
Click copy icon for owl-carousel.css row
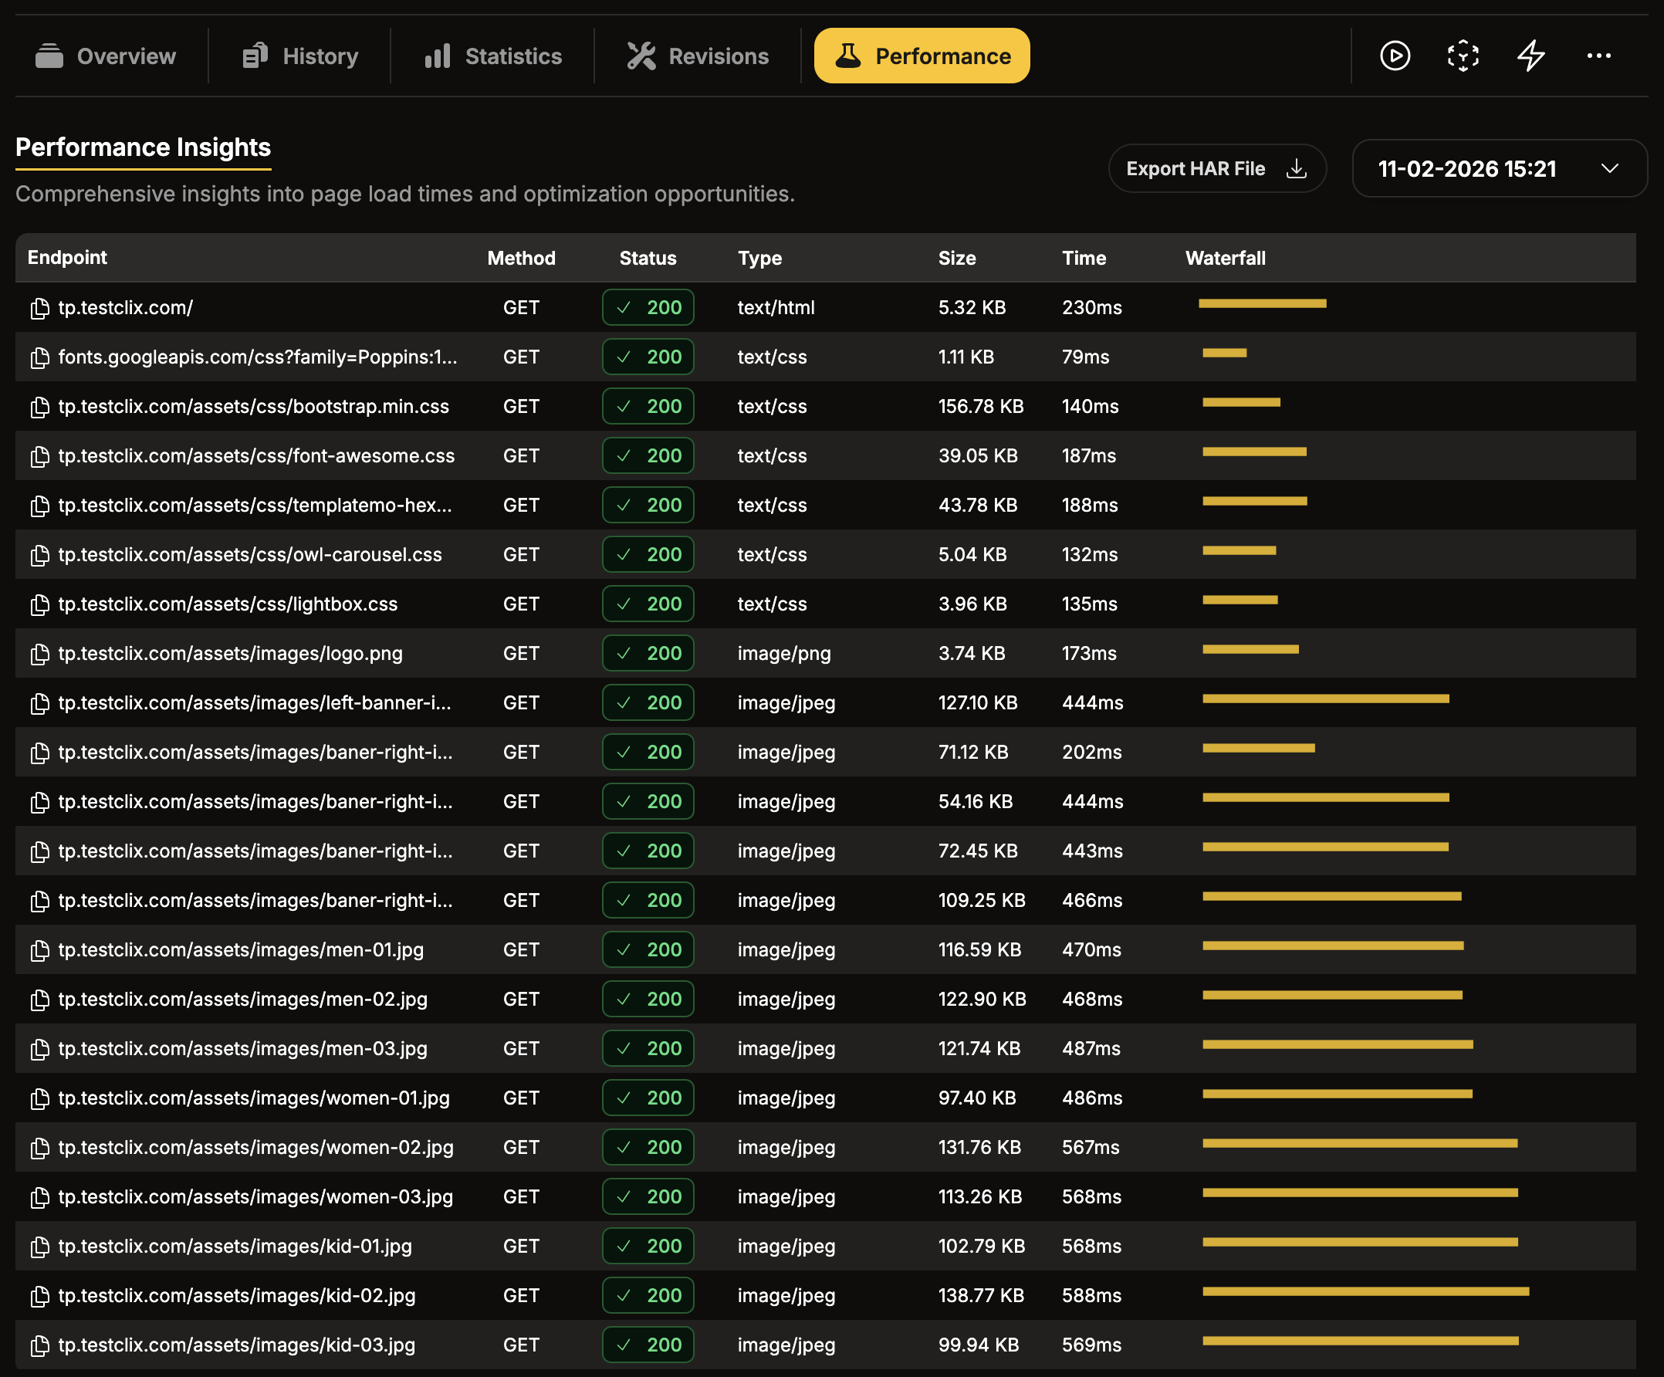point(39,555)
